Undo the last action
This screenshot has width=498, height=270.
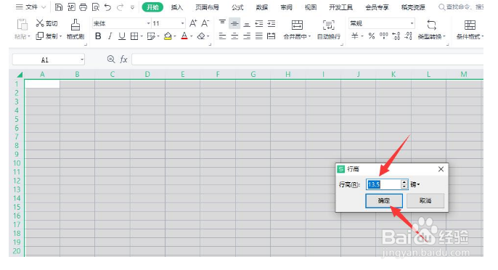(x=107, y=7)
